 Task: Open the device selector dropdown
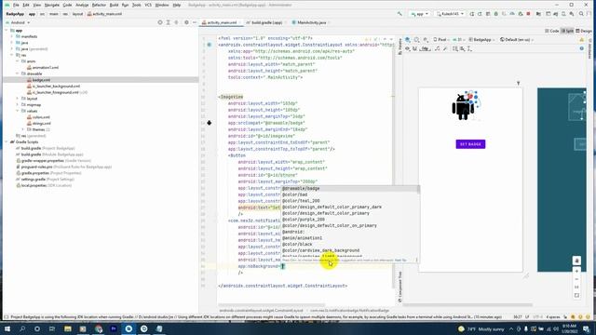pos(451,14)
